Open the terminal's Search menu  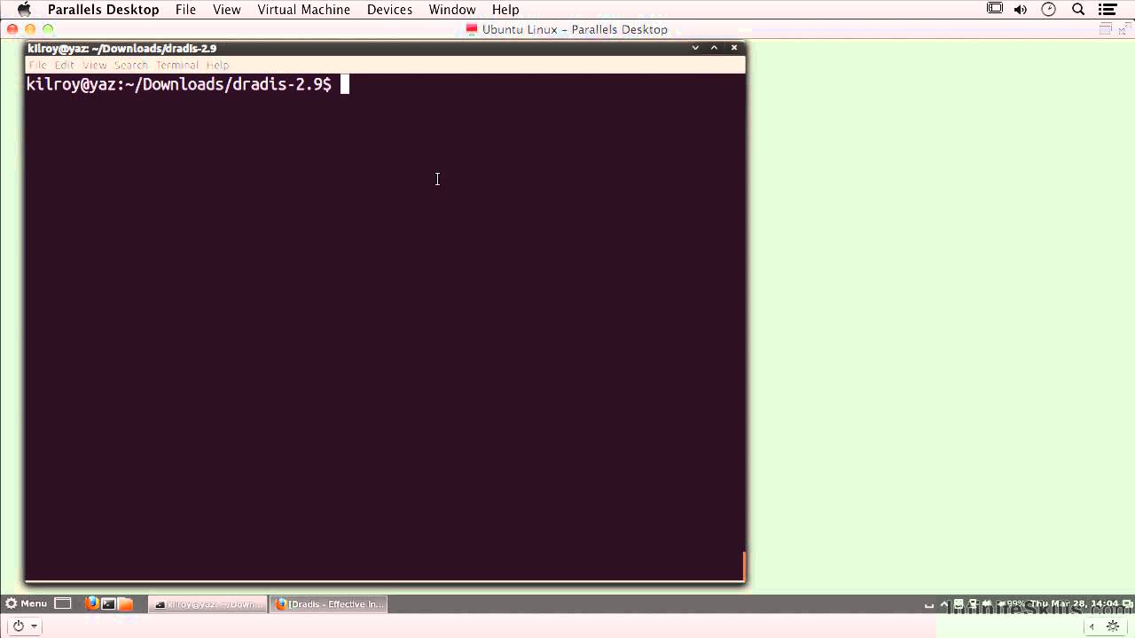click(x=131, y=65)
